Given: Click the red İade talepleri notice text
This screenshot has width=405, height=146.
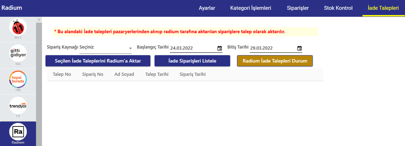Looking at the screenshot, I should click(169, 32).
